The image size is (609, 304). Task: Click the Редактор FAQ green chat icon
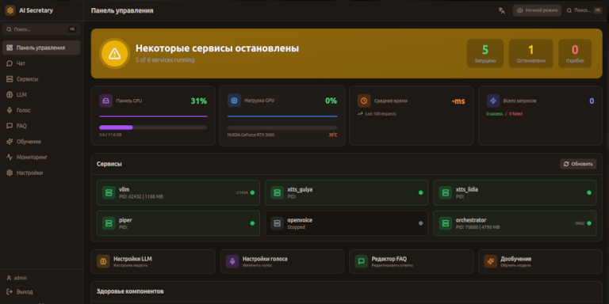(362, 262)
